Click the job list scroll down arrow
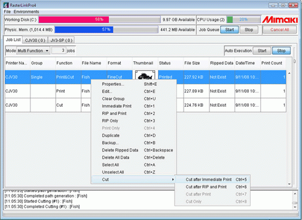The width and height of the screenshot is (302, 220). point(289,184)
